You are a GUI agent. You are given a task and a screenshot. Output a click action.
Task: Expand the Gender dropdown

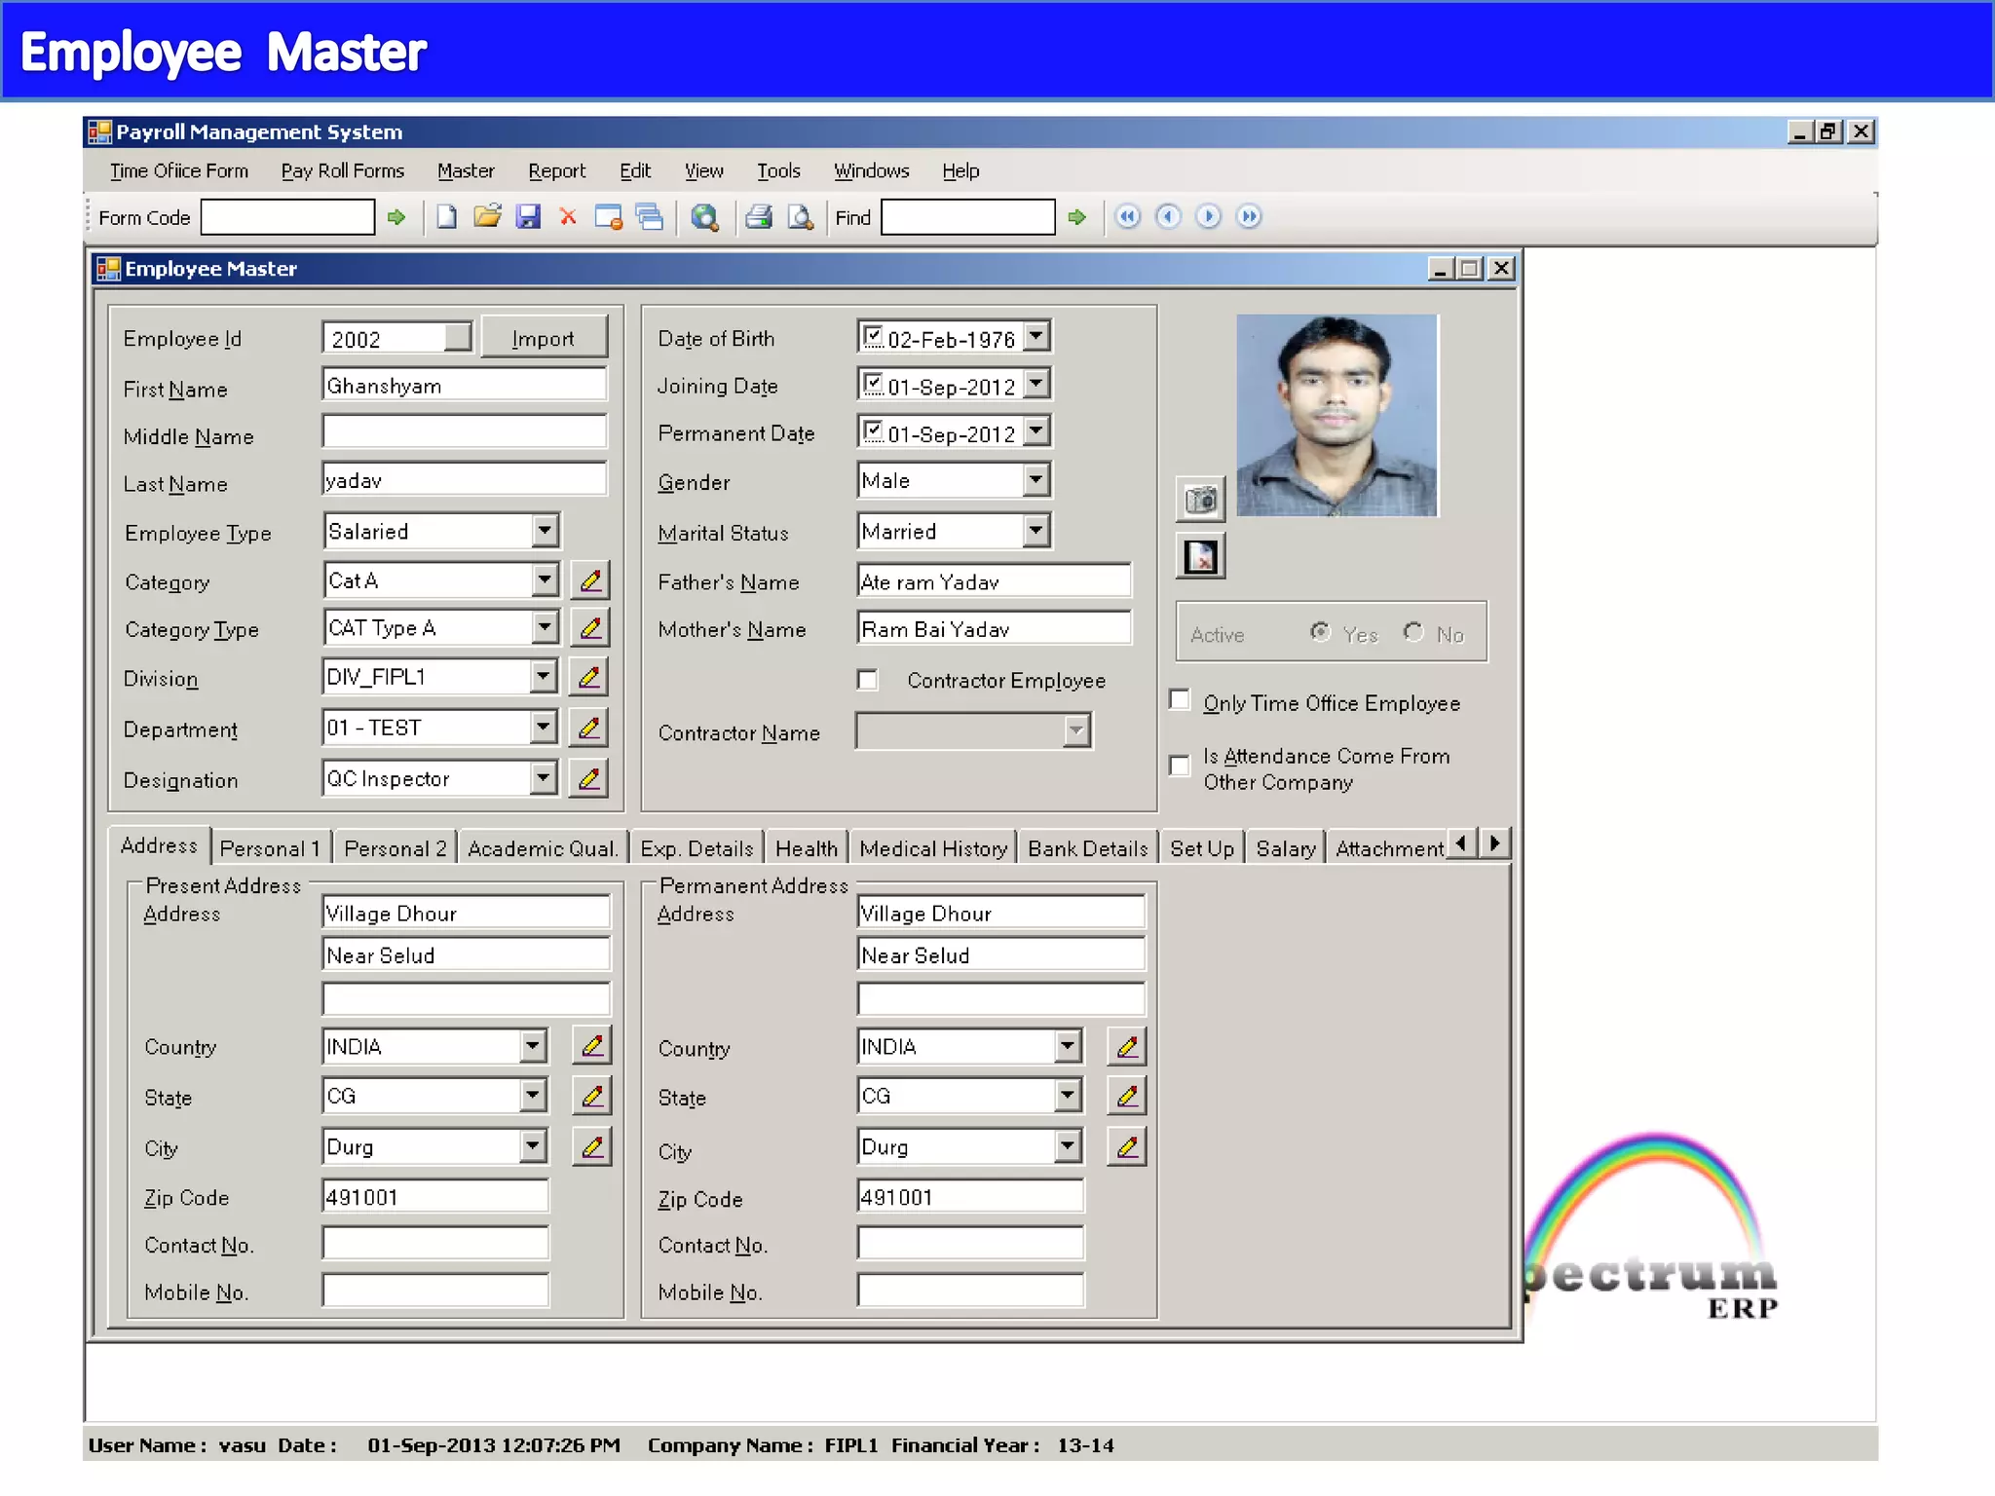pyautogui.click(x=1035, y=480)
